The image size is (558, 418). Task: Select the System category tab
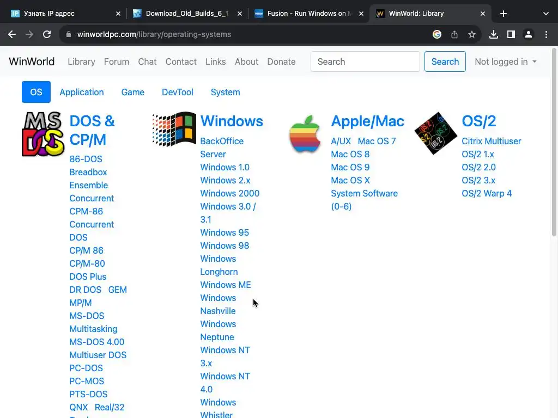[225, 92]
